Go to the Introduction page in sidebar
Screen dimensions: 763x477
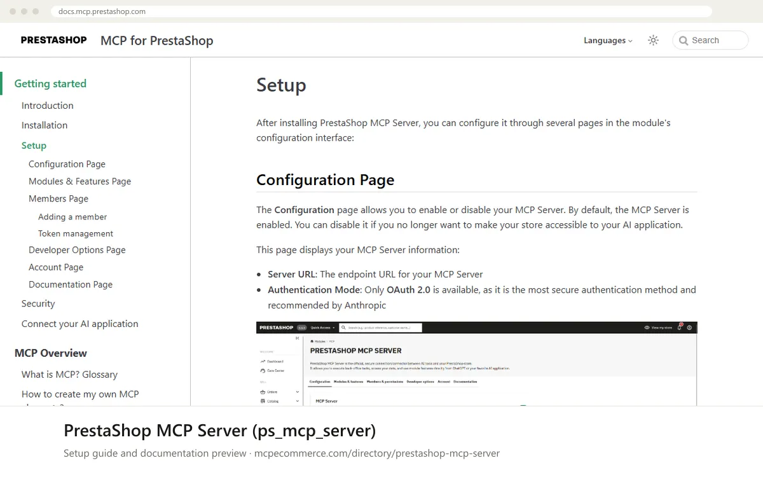(48, 106)
